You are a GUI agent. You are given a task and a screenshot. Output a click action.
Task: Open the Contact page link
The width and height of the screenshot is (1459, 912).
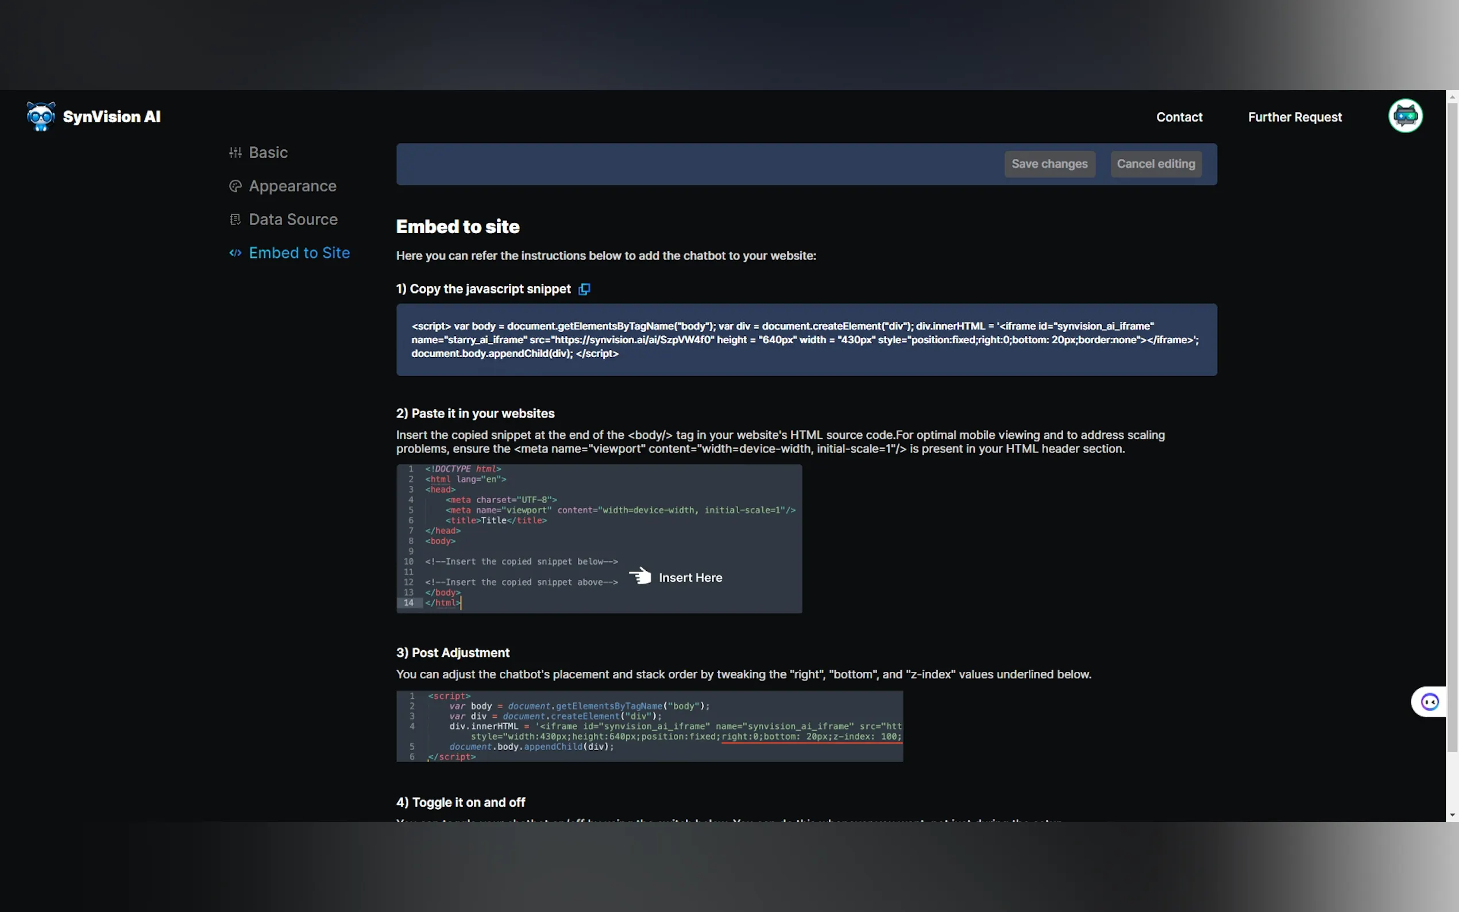[x=1179, y=117]
